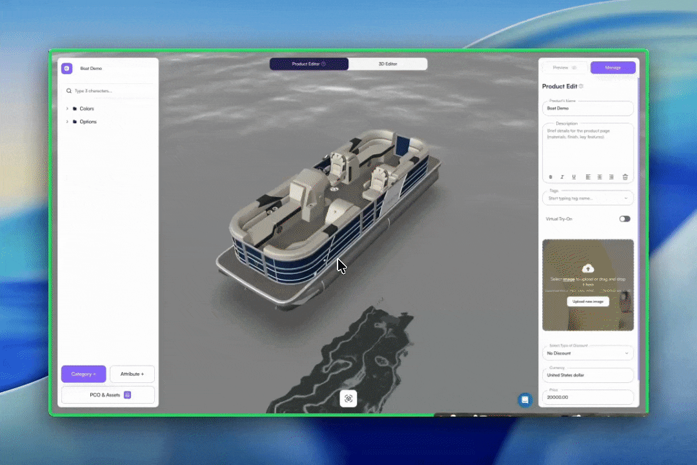This screenshot has width=697, height=465.
Task: Open PCO & Assets
Action: pyautogui.click(x=108, y=395)
